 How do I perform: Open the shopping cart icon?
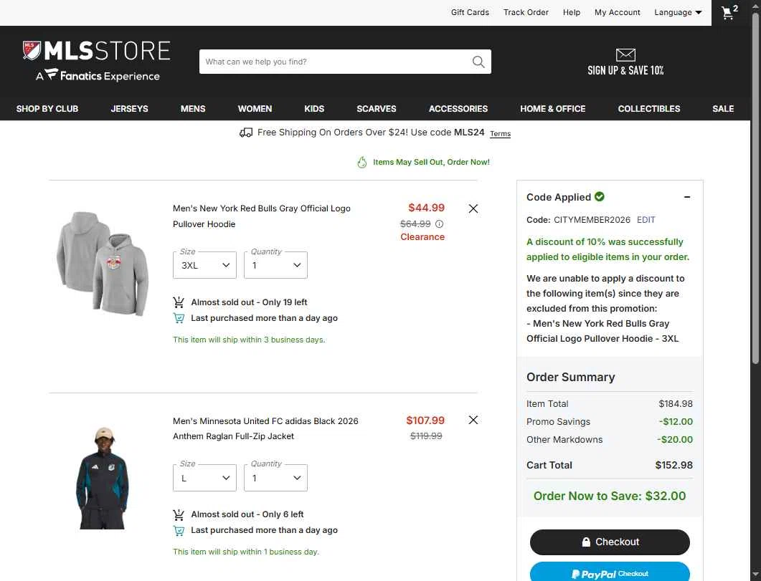click(x=729, y=12)
